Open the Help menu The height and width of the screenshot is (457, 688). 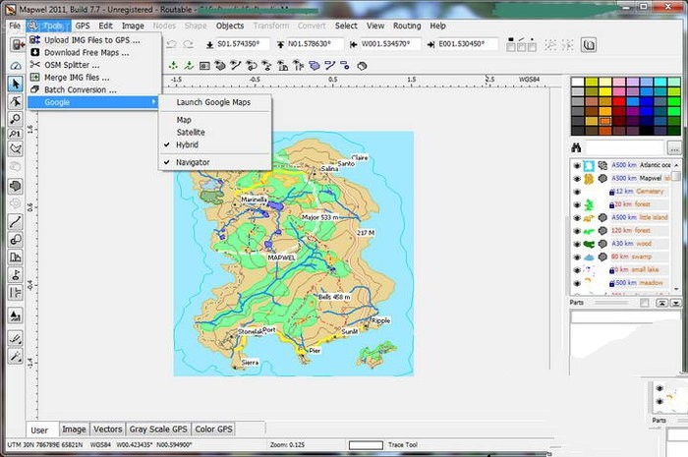click(437, 26)
